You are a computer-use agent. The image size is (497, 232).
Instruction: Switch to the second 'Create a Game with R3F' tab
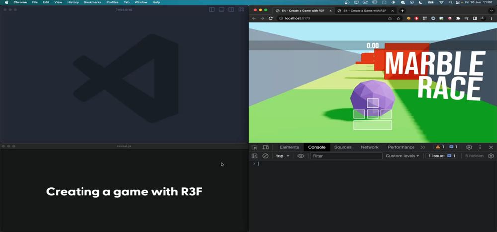pyautogui.click(x=365, y=11)
